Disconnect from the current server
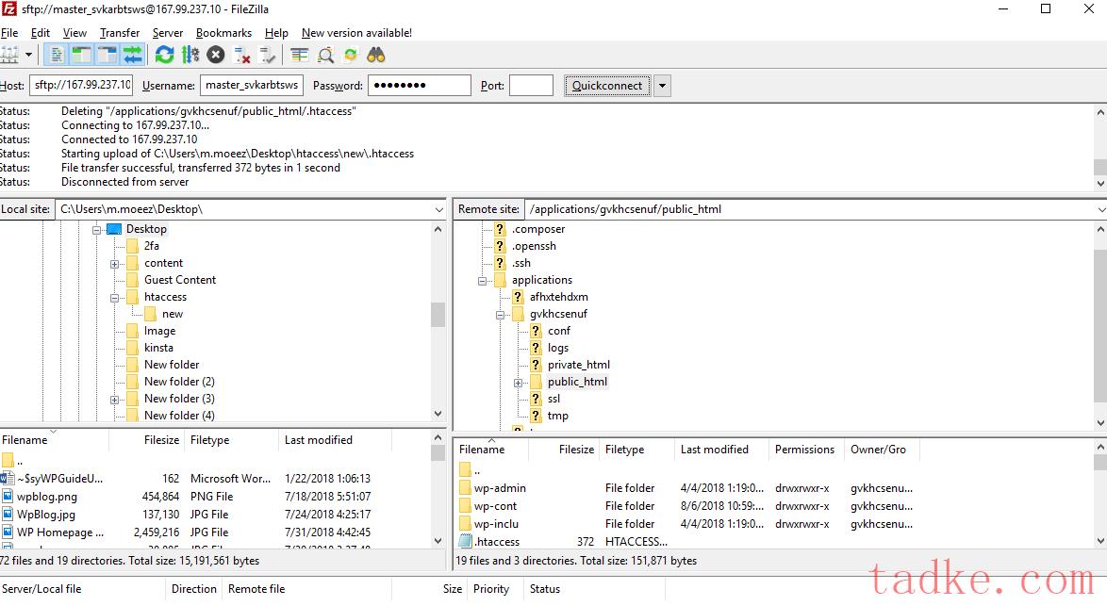 pos(242,55)
